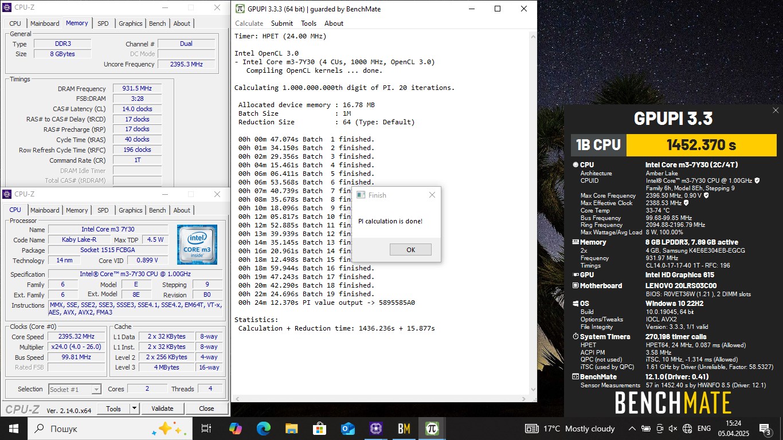Open the Submit menu in GPUPI
The image size is (783, 440).
pyautogui.click(x=282, y=23)
